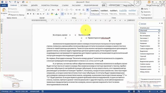
Task: Open the font name Calibri dropdown
Action: (x=37, y=10)
